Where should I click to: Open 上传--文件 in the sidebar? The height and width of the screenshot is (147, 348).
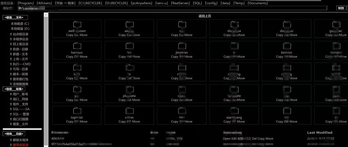[x=20, y=59]
